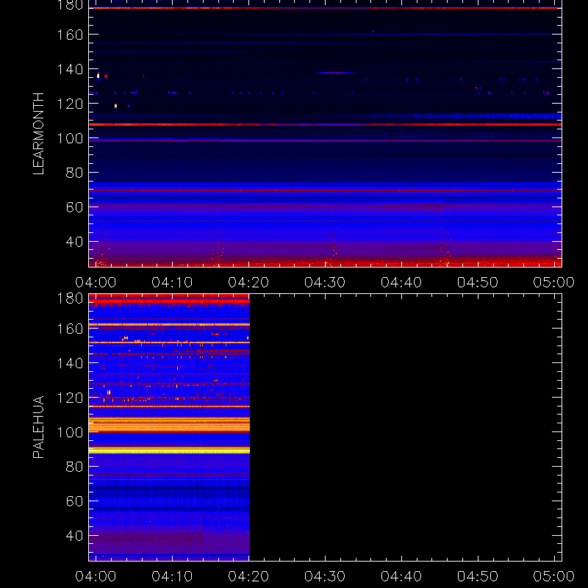Click the 04:20 time label under Learmonth plot

tap(248, 282)
